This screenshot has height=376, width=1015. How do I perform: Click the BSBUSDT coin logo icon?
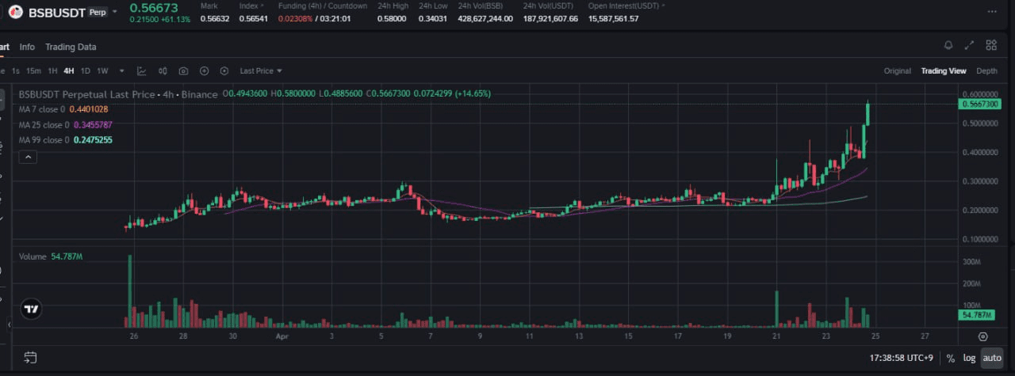[14, 13]
